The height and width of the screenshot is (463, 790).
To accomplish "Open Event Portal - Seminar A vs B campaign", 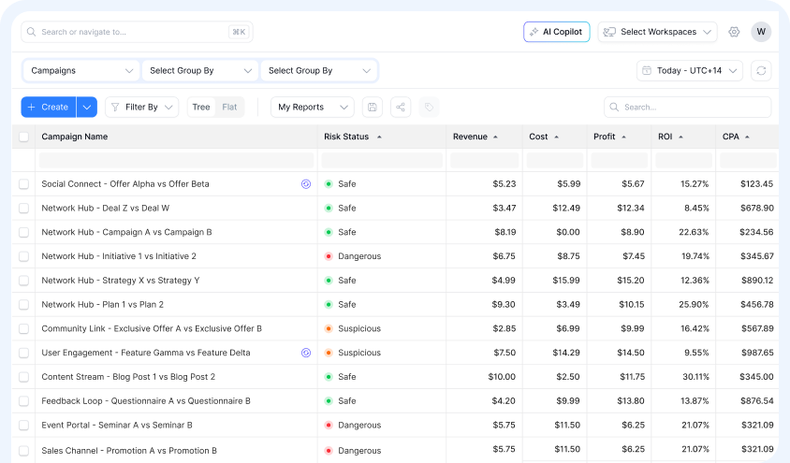I will tap(117, 426).
